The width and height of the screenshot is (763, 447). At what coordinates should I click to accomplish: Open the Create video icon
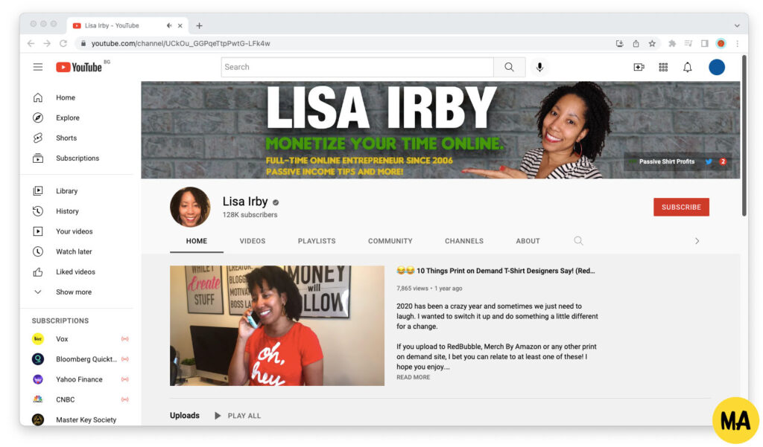click(639, 67)
